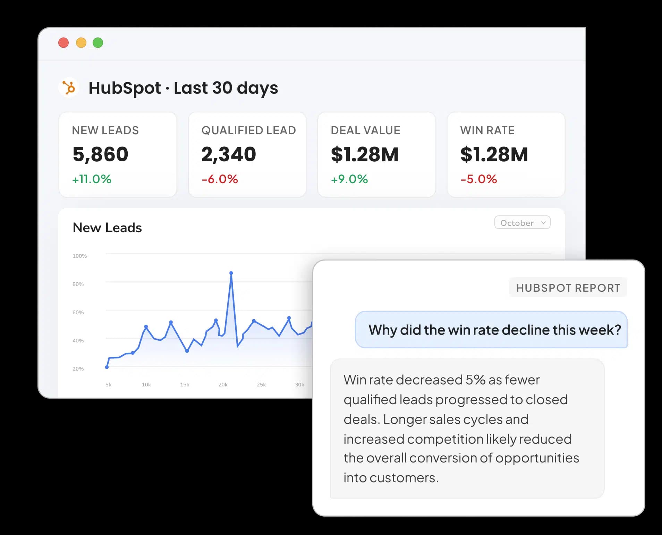662x535 pixels.
Task: Click the 10k x-axis label
Action: 146,384
